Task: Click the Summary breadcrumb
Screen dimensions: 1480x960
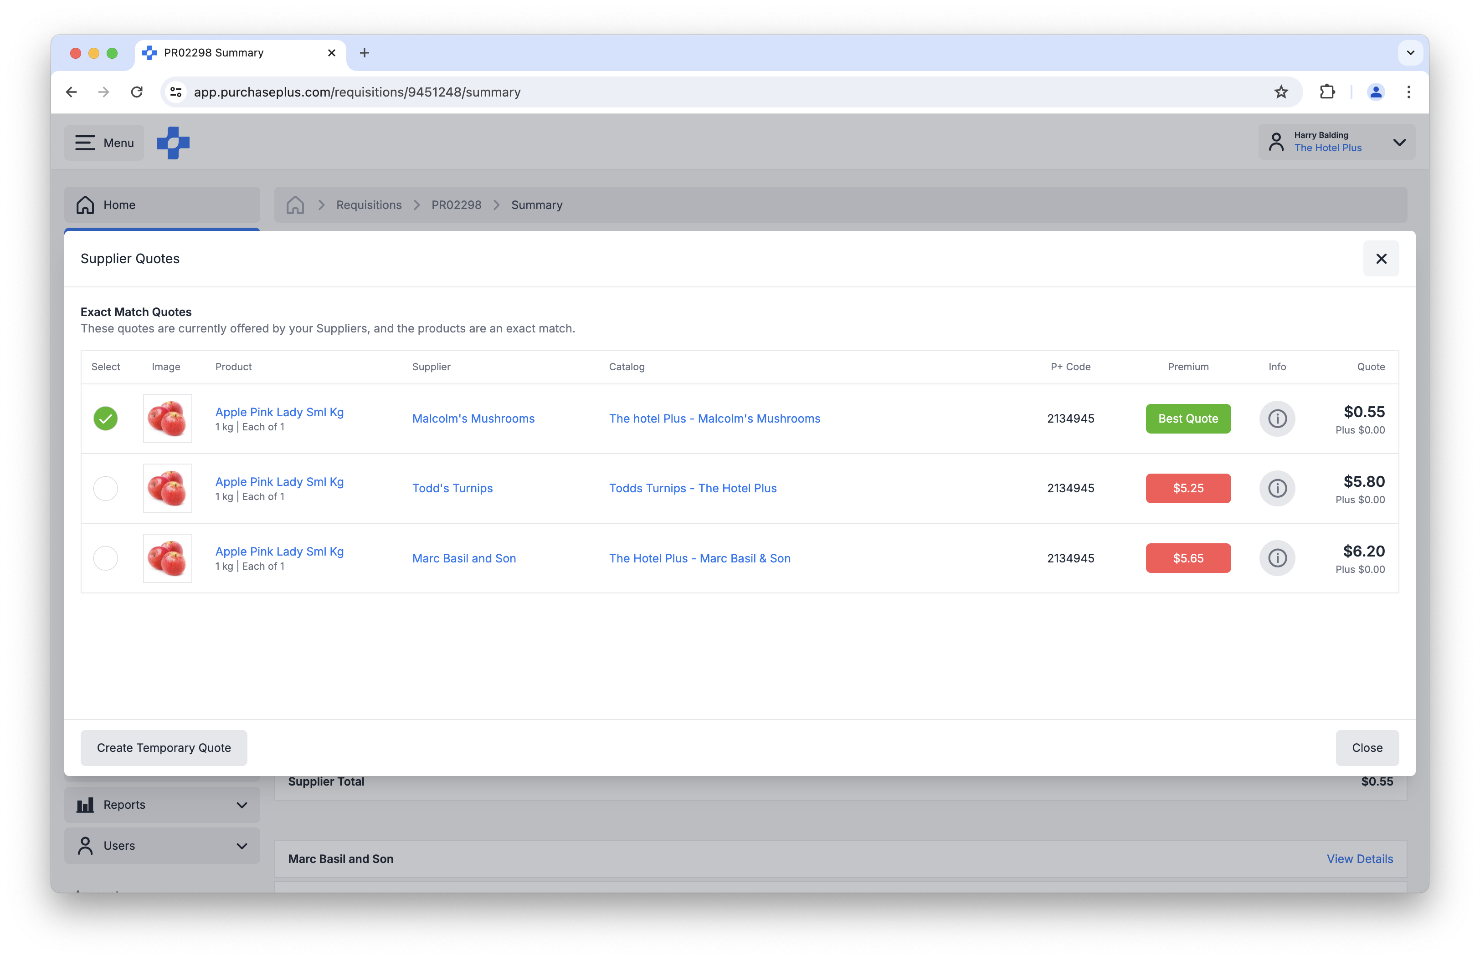Action: 537,205
